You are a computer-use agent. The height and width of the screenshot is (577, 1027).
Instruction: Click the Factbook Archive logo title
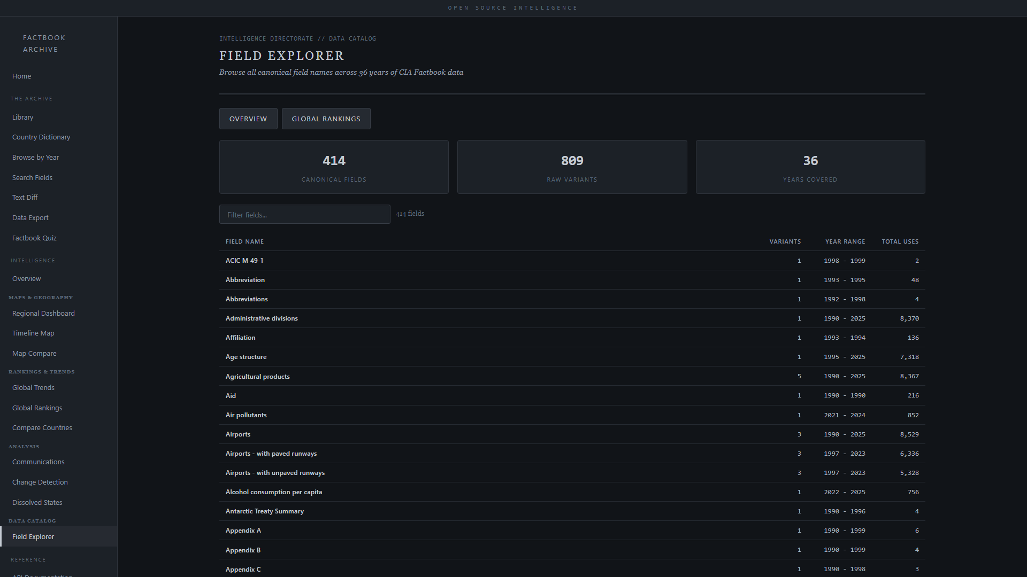coord(44,43)
